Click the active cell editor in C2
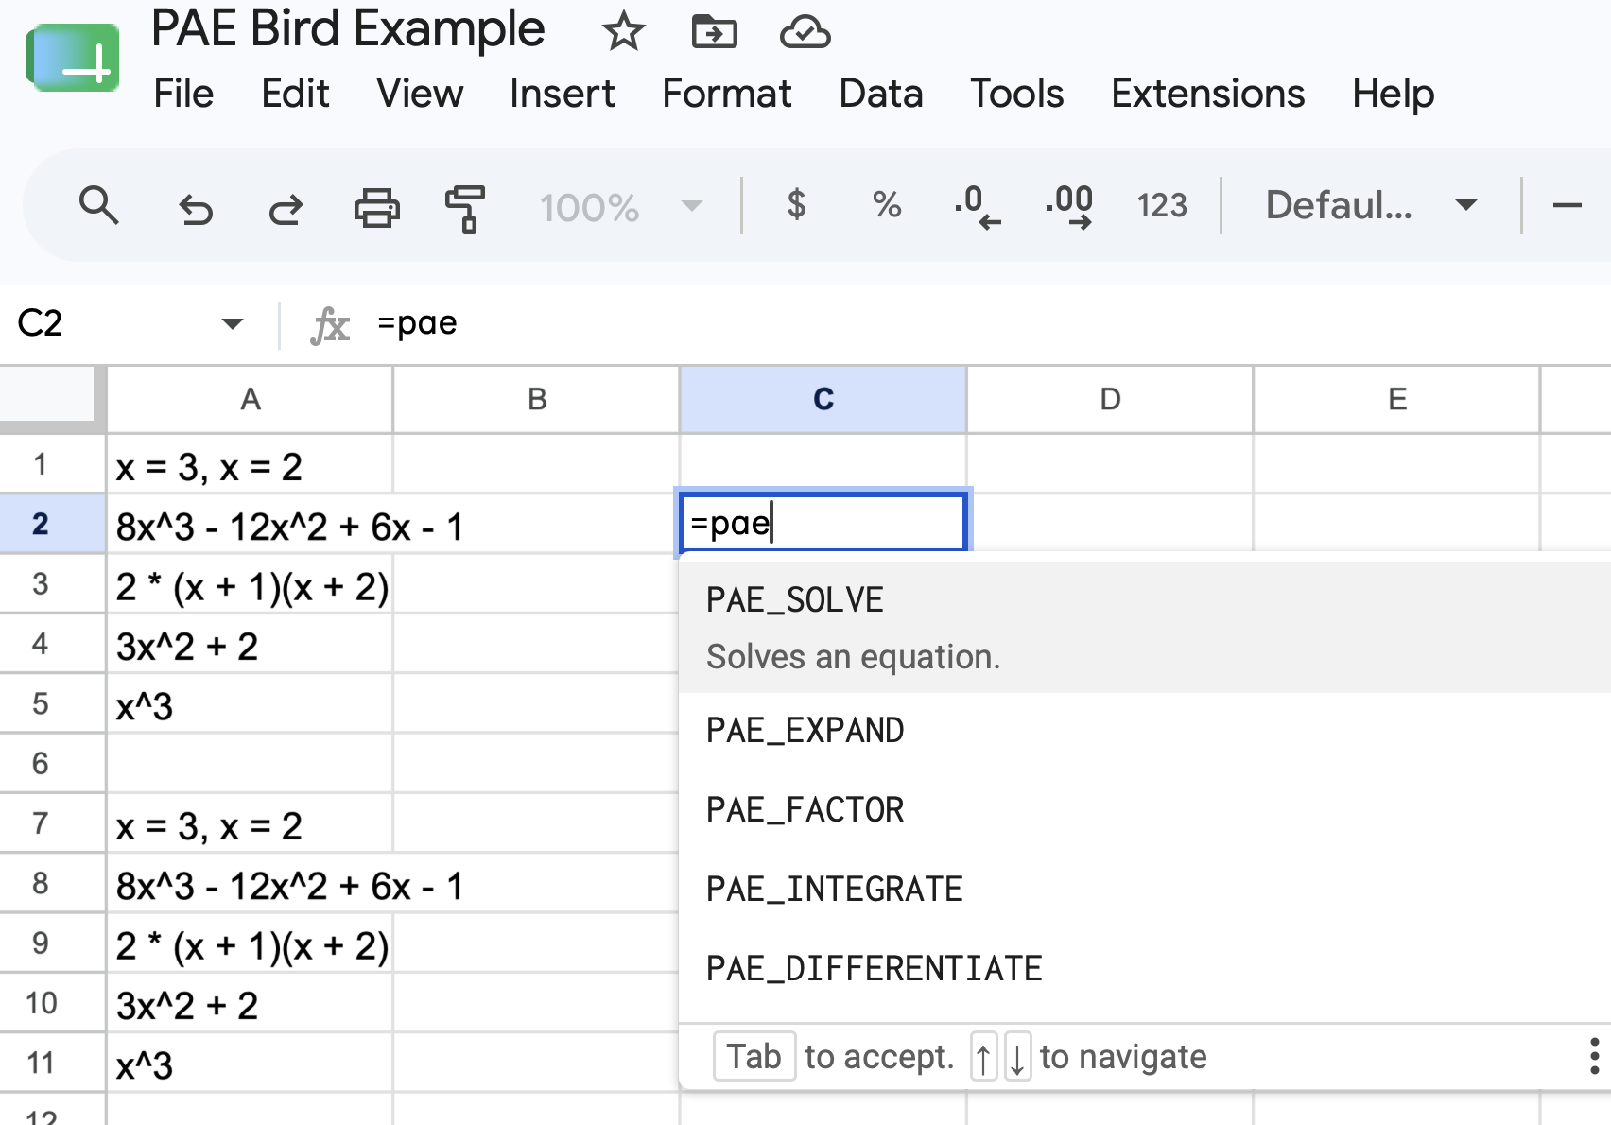This screenshot has height=1125, width=1611. tap(823, 522)
